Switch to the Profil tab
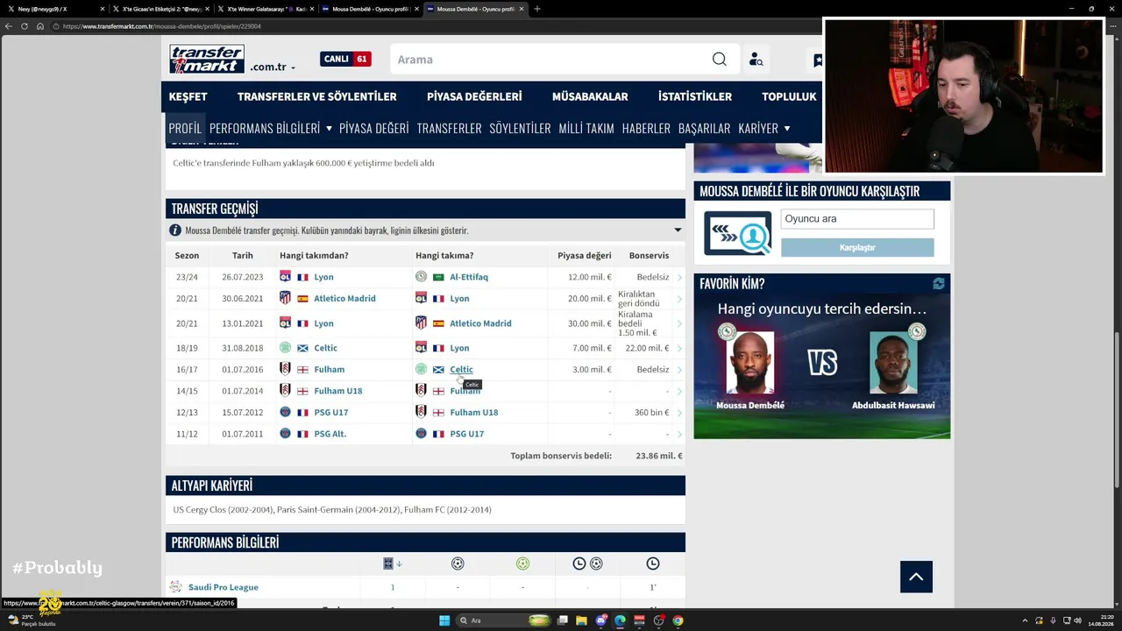This screenshot has width=1122, height=631. tap(185, 128)
